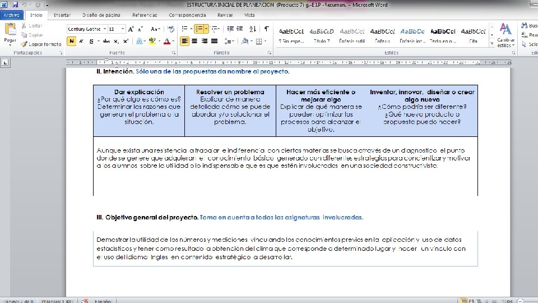The width and height of the screenshot is (538, 303).
Task: Switch to the Diseño de página tab
Action: (101, 15)
